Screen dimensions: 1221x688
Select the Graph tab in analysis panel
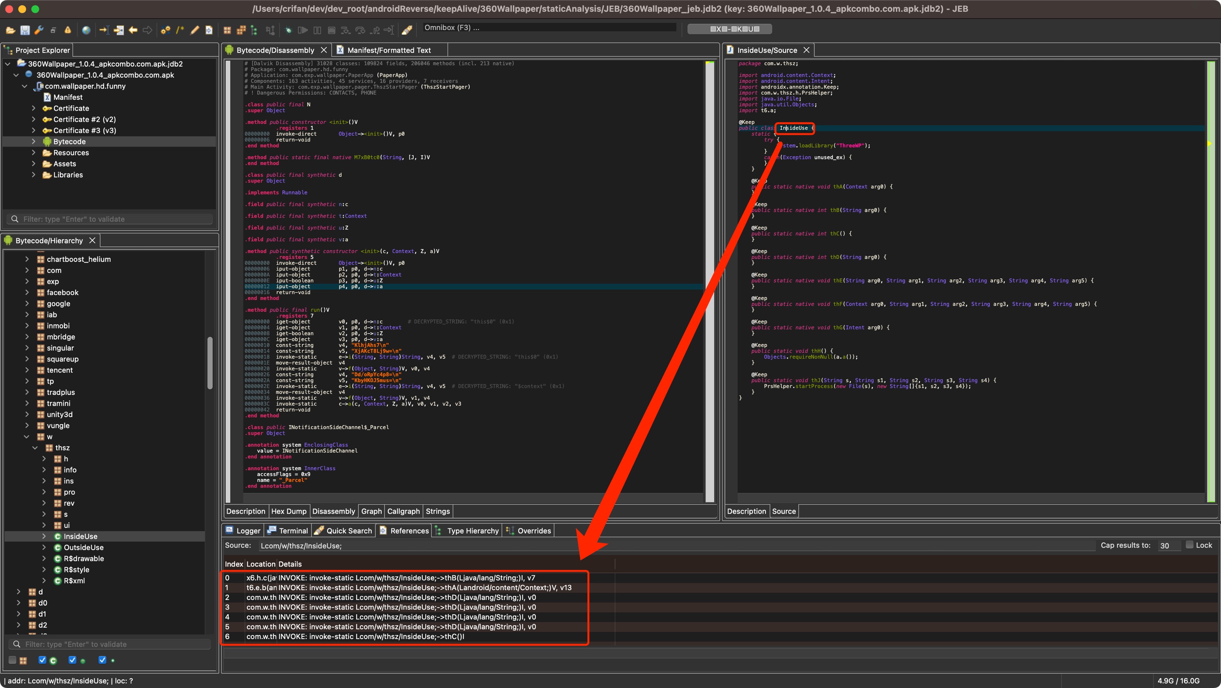coord(372,510)
